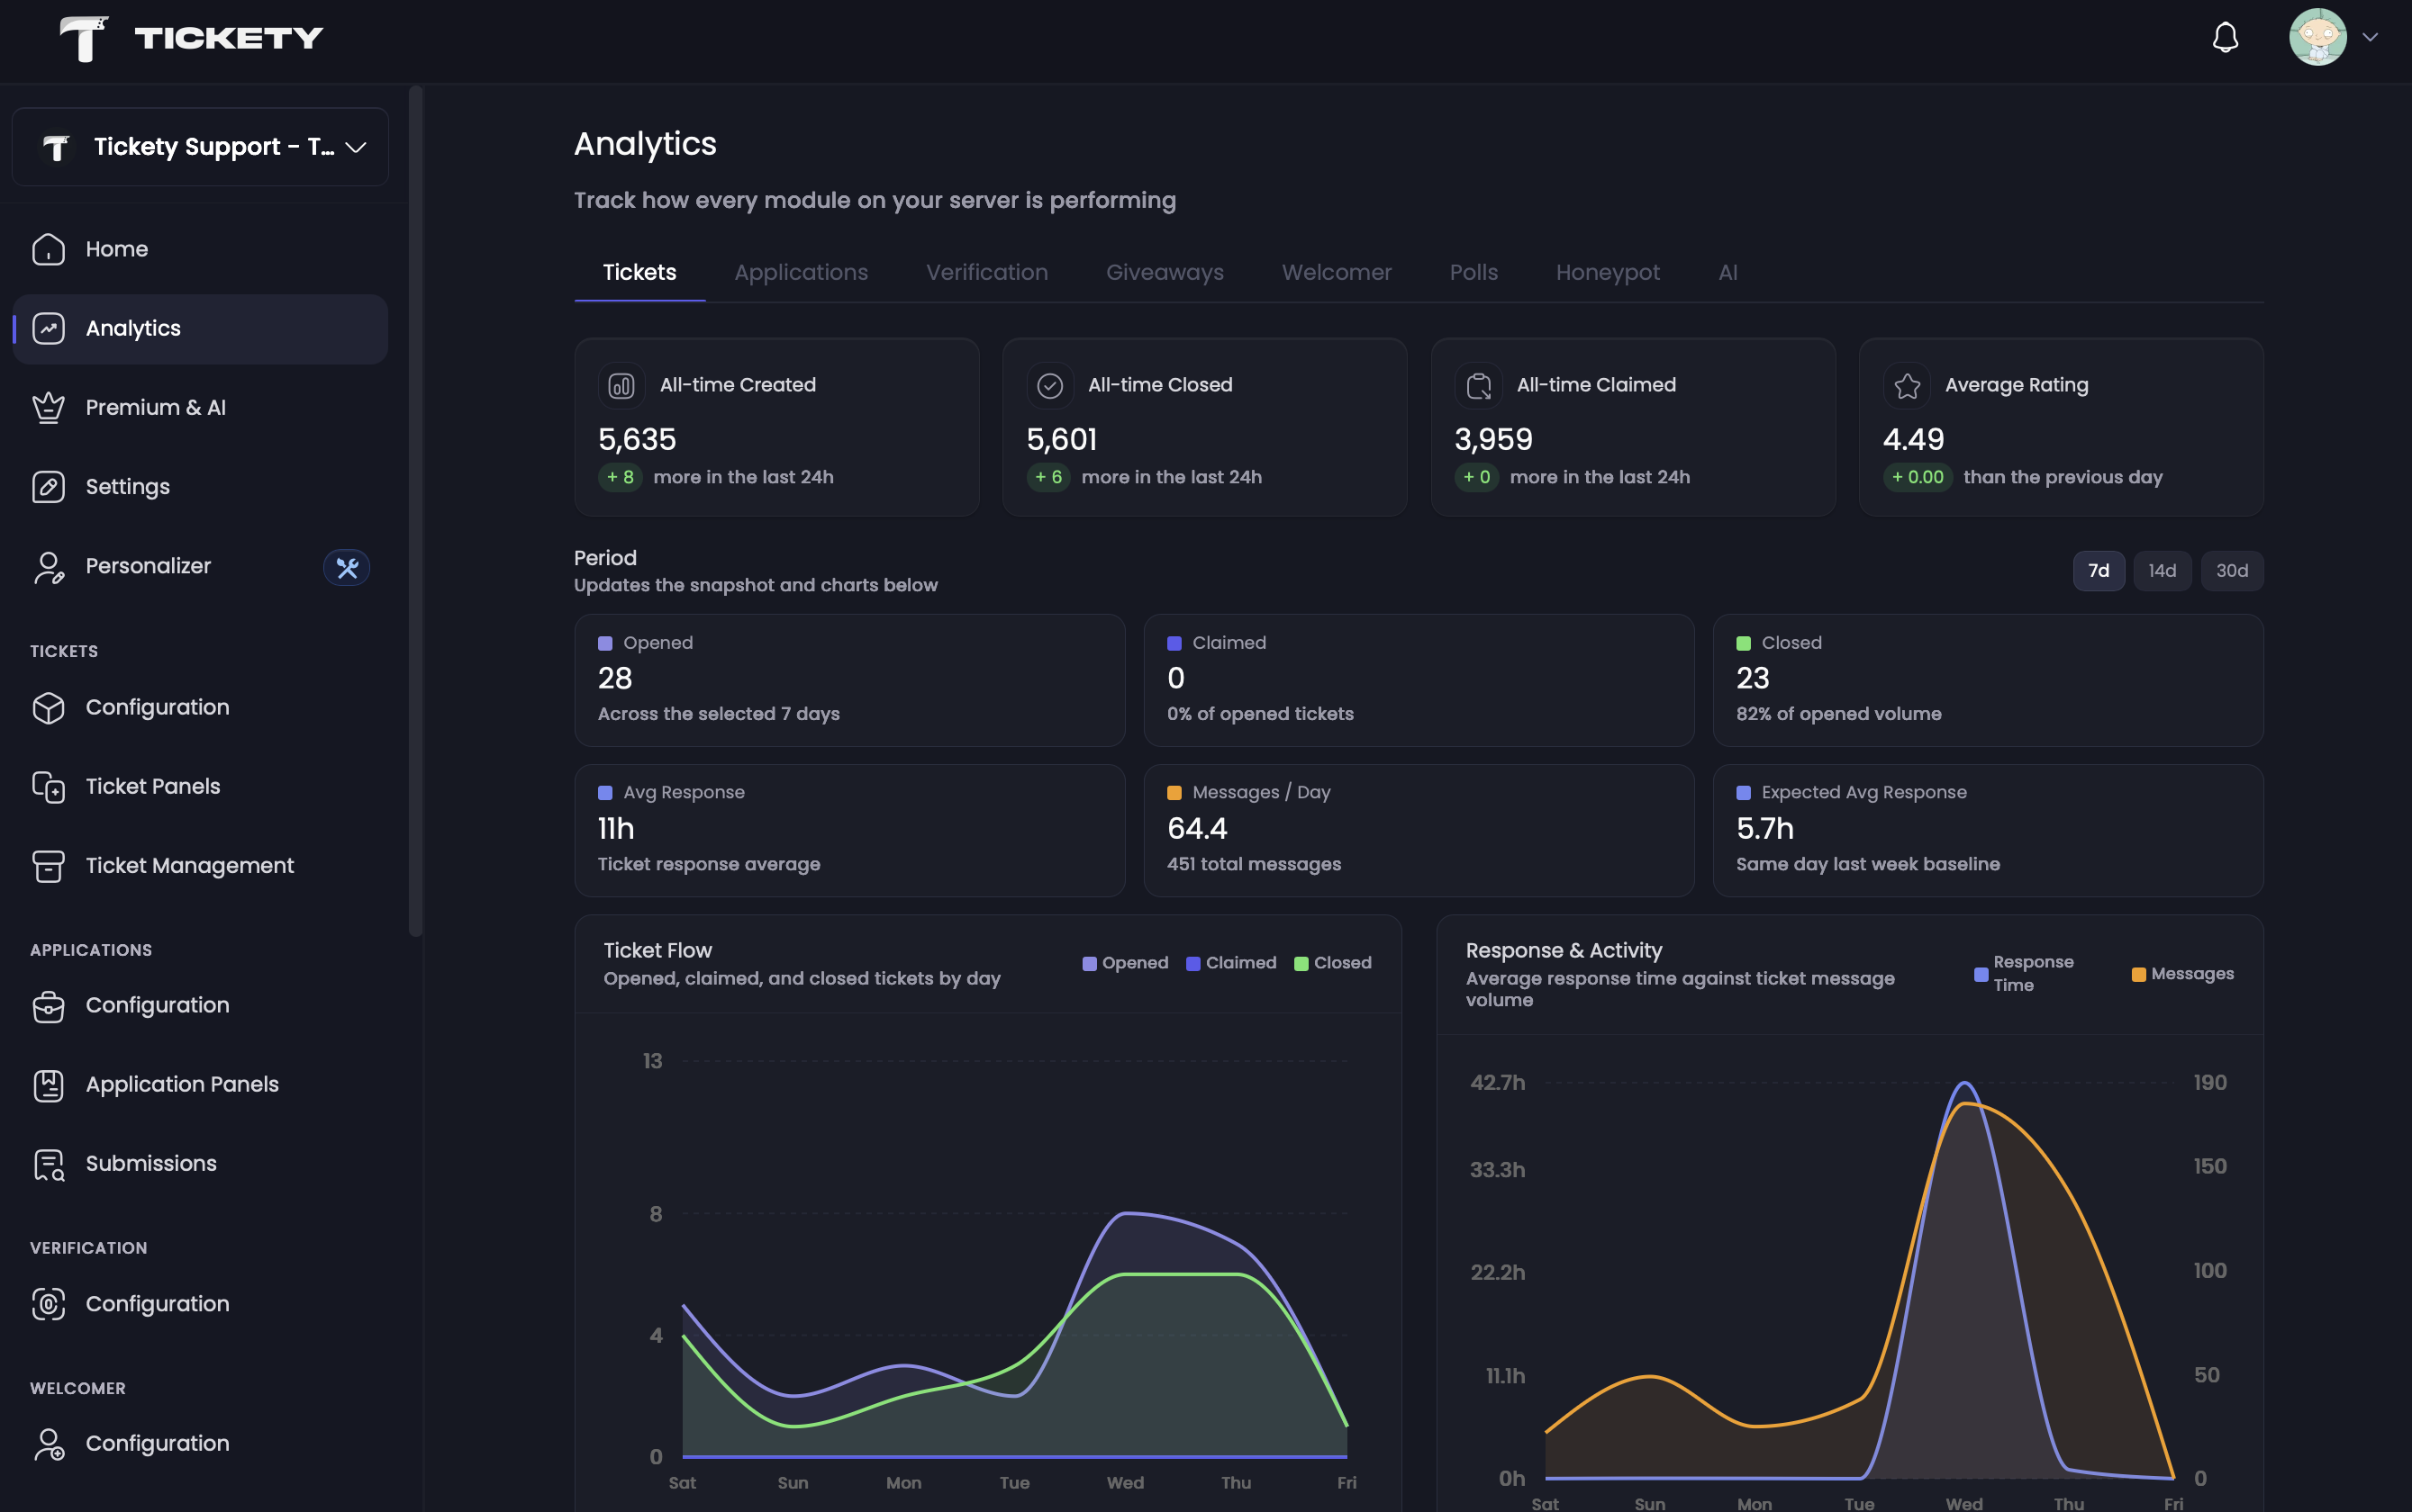The width and height of the screenshot is (2412, 1512).
Task: Switch to the Verification tab
Action: click(987, 272)
